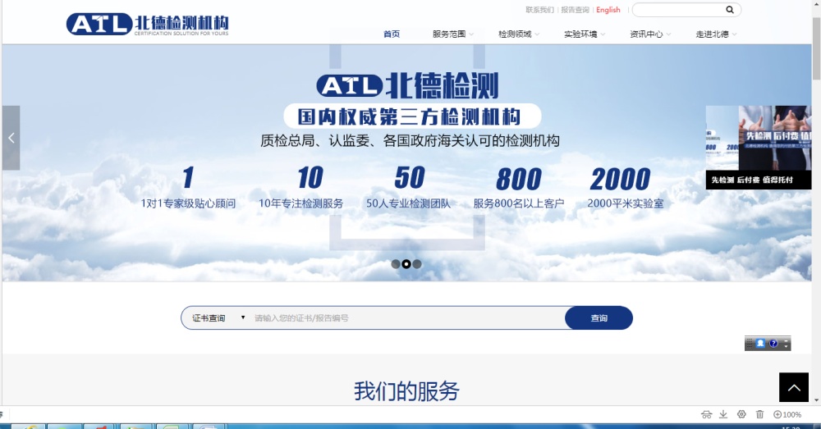
Task: Click the 1对1专家级贴心顾问 text
Action: (188, 203)
